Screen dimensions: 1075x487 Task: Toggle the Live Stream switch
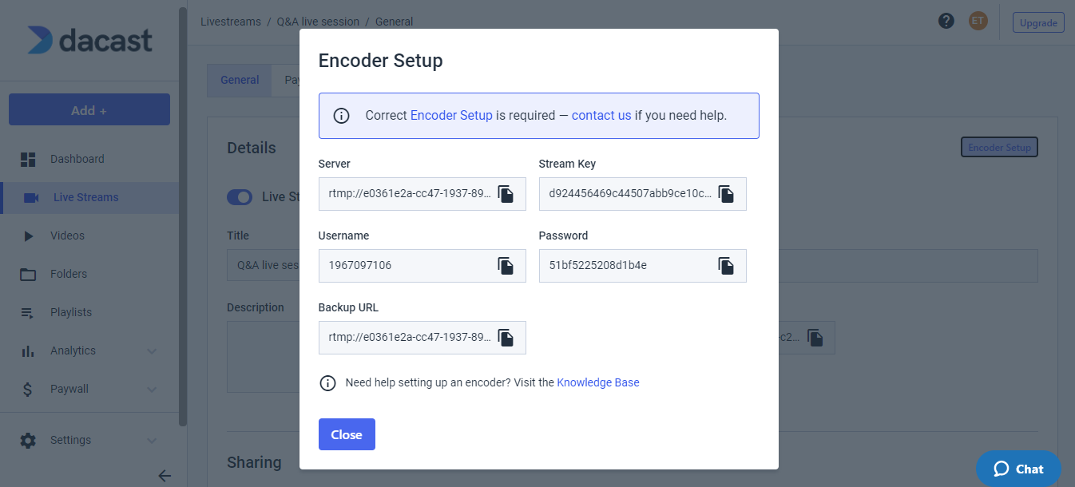(x=240, y=196)
